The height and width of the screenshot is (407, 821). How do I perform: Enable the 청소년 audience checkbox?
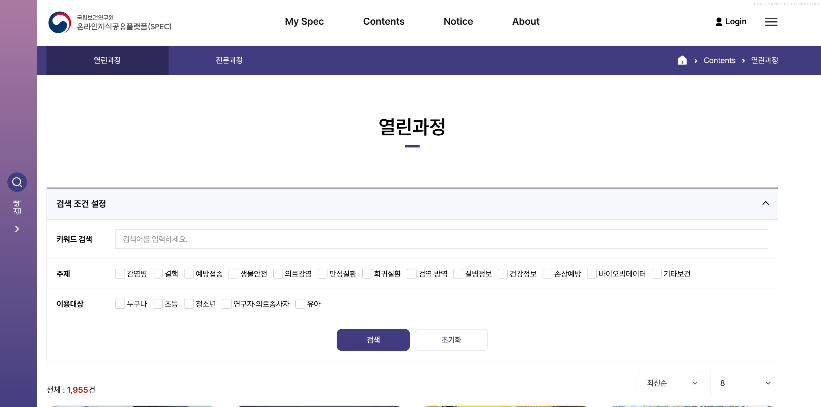pyautogui.click(x=189, y=304)
